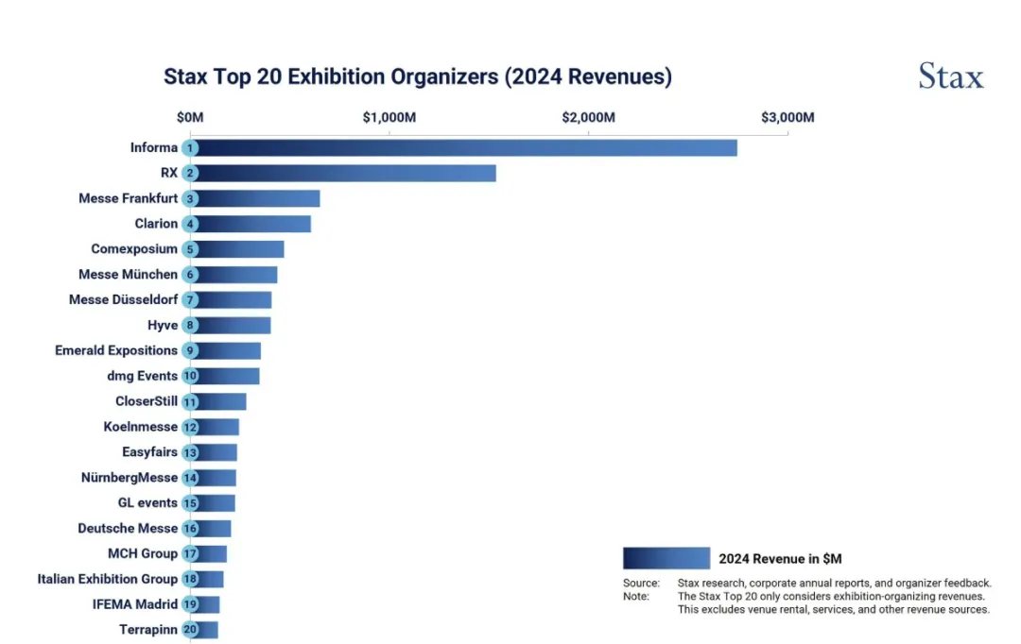1021x644 pixels.
Task: Click the RX label
Action: point(169,173)
